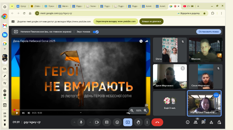Toggle camera in Meet controls
Viewport: 233px width, 130px height.
(97, 122)
